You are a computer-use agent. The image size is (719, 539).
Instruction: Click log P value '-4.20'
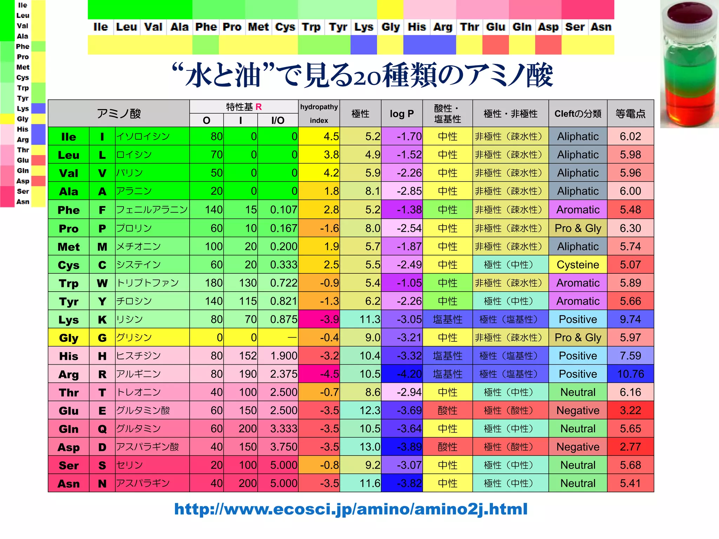pos(402,374)
